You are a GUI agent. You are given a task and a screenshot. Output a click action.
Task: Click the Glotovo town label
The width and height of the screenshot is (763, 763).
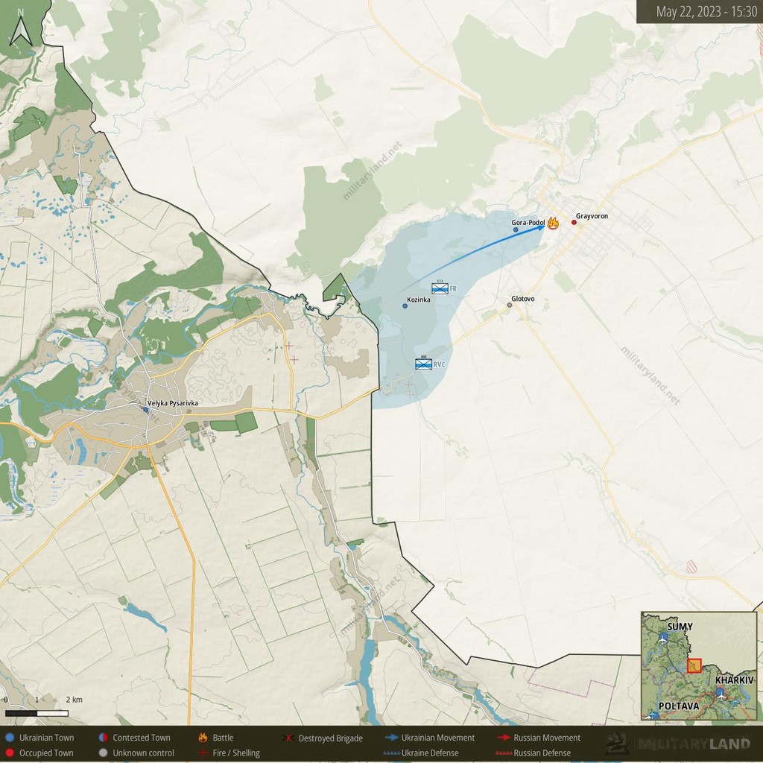(x=522, y=299)
